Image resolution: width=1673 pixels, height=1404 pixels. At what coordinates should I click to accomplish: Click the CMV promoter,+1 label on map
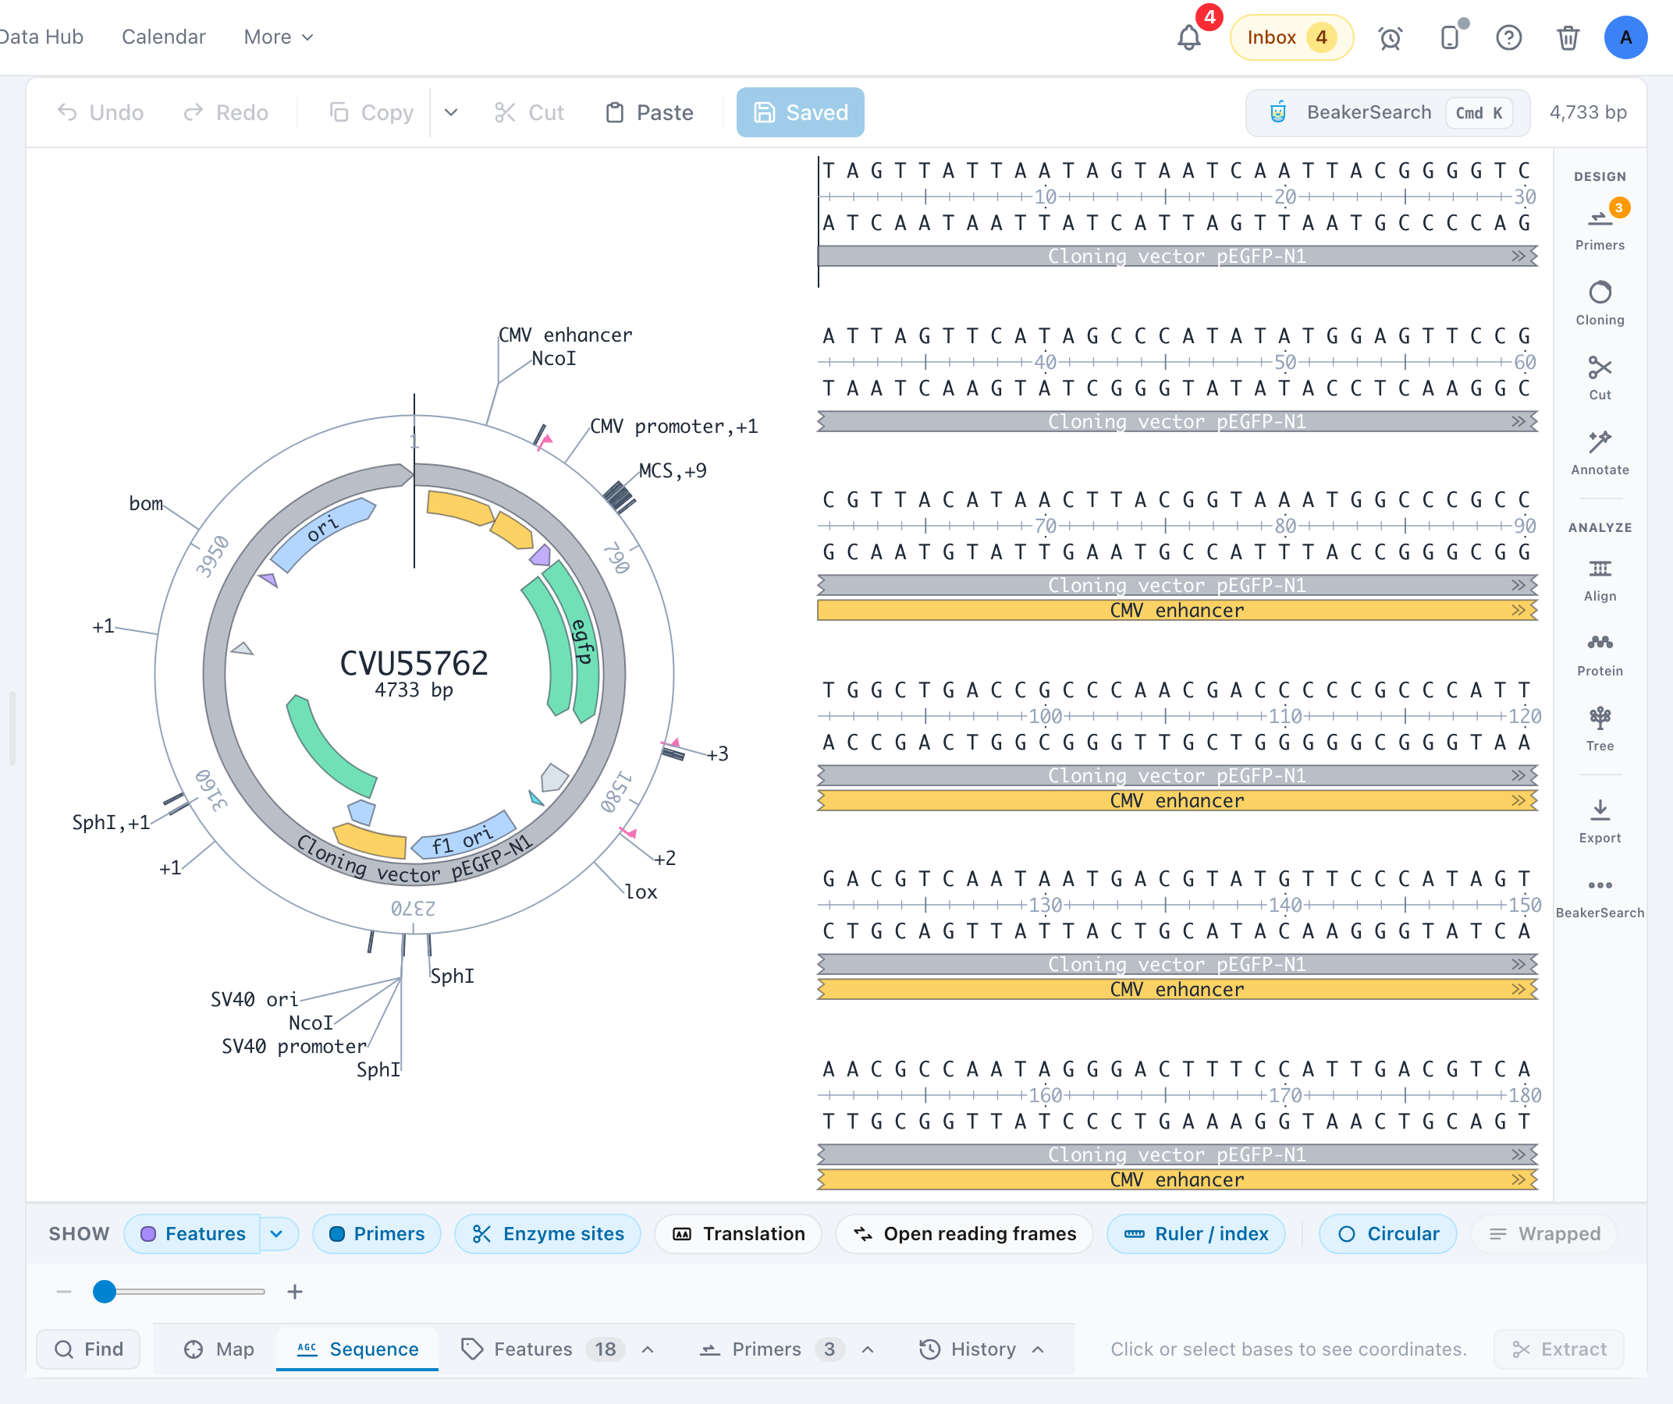[x=674, y=426]
